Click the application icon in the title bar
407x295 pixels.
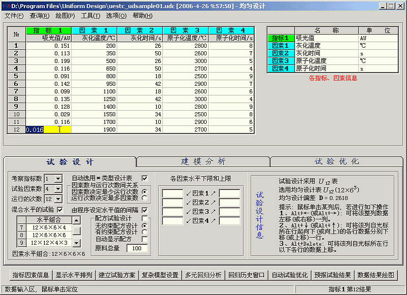[x=6, y=6]
